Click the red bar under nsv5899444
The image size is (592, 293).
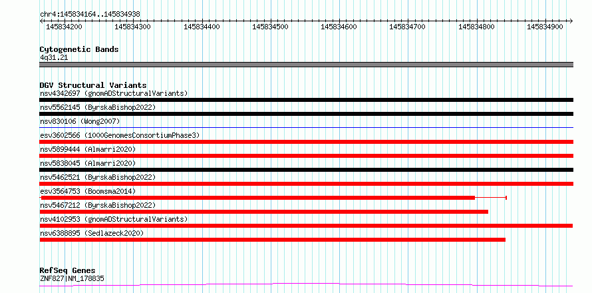306,156
